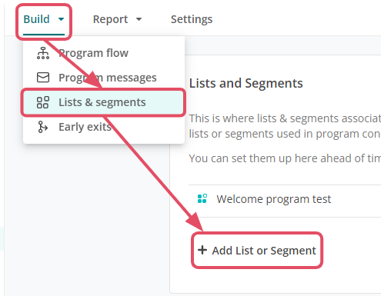Expand the Report dropdown arrow
The image size is (384, 296).
tap(139, 19)
